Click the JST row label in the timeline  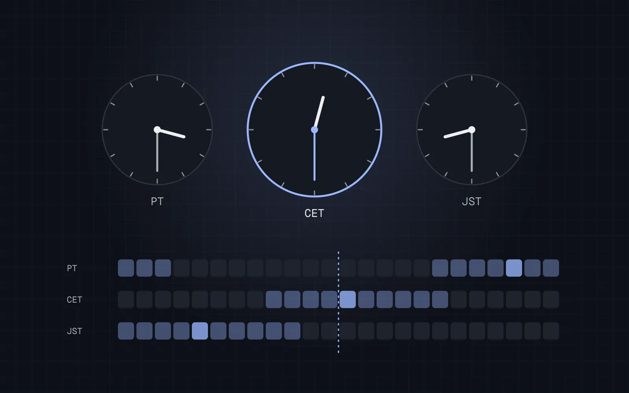[74, 331]
